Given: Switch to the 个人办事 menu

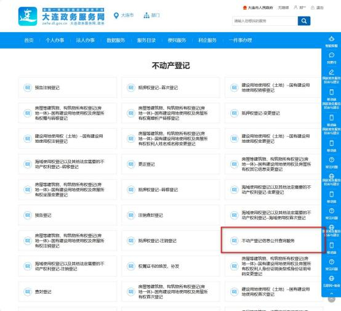Looking at the screenshot, I should pyautogui.click(x=55, y=40).
